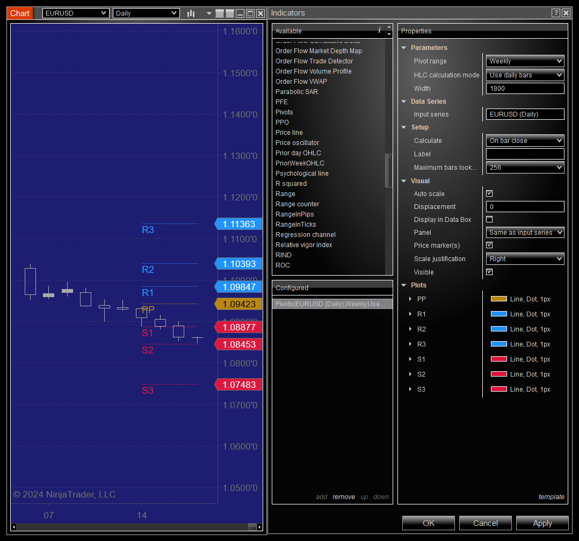Select the configured Pivots(EURUSD (Daily)) indicator
The width and height of the screenshot is (579, 541).
[332, 304]
